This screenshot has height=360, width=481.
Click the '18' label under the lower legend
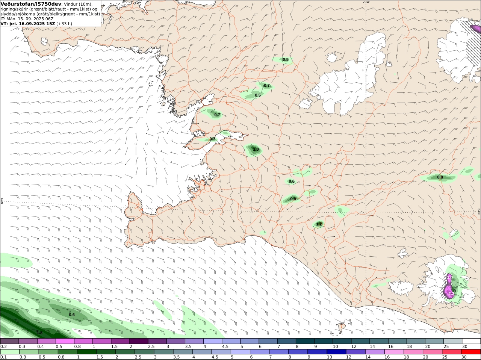click(406, 357)
